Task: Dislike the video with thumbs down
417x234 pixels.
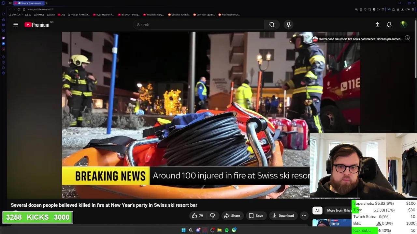Action: (x=212, y=216)
